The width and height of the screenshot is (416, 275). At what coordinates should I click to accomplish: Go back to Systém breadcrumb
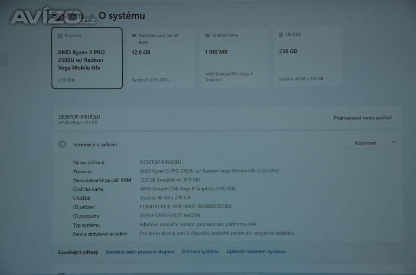click(68, 16)
